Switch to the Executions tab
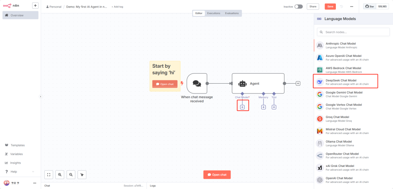 click(x=214, y=13)
